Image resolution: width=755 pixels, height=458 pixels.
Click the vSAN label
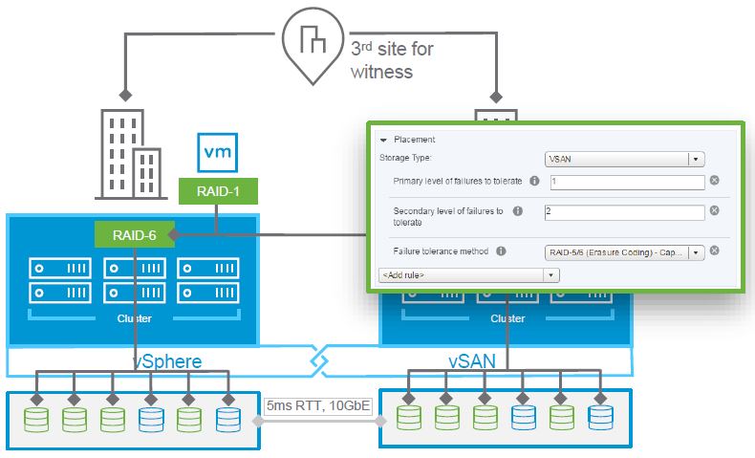click(x=472, y=361)
